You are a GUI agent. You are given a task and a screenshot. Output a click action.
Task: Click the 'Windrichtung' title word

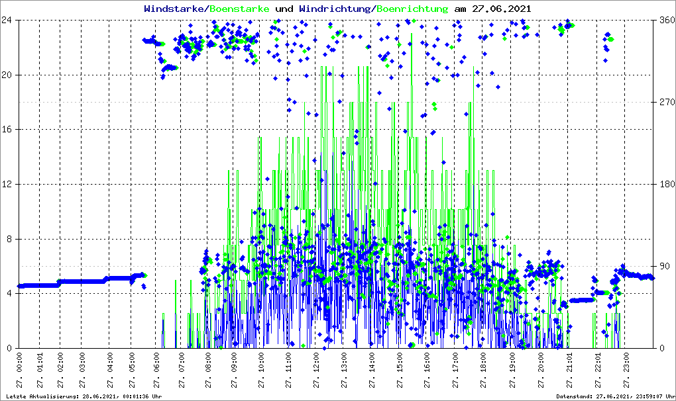point(336,9)
